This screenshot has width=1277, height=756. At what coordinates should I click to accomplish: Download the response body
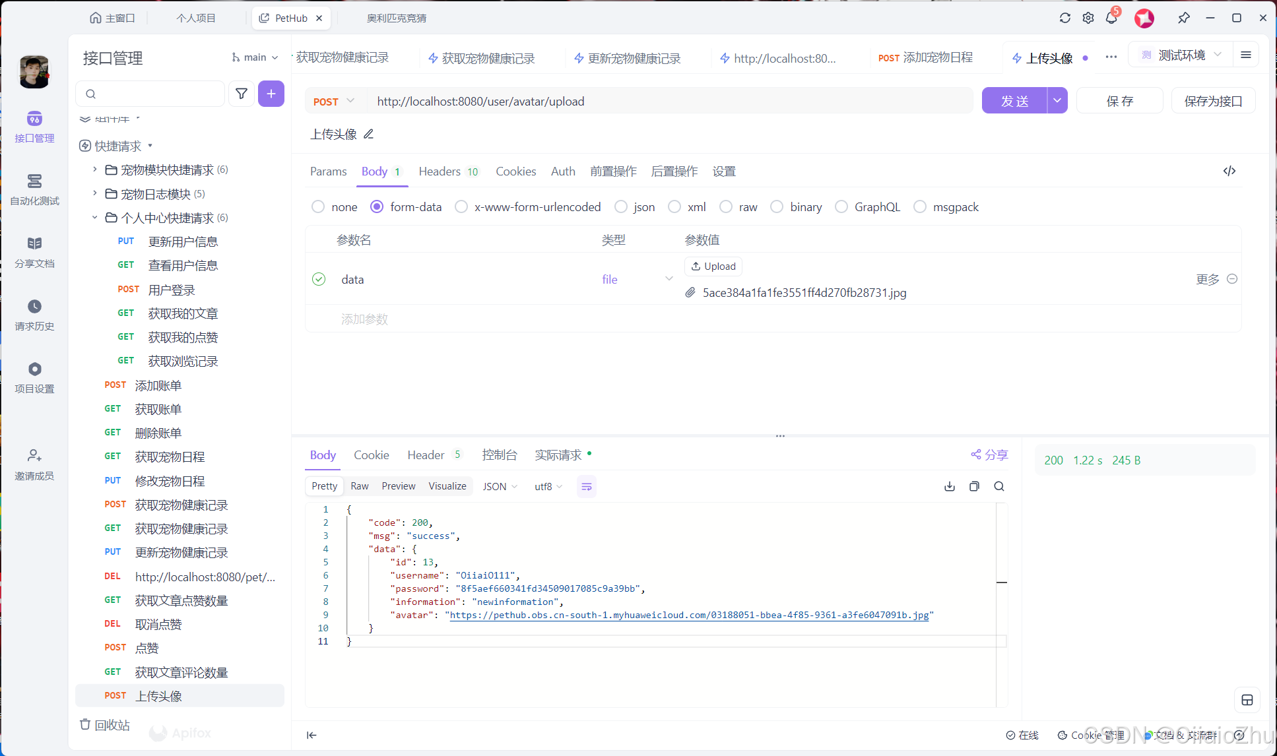click(950, 486)
